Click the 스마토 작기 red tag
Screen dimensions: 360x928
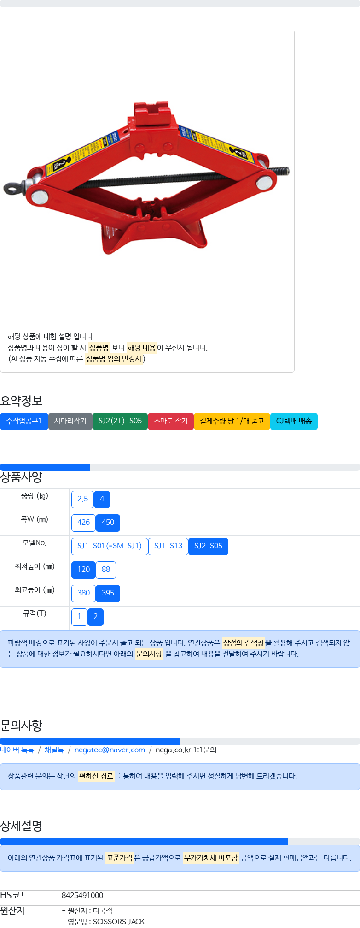(x=171, y=421)
